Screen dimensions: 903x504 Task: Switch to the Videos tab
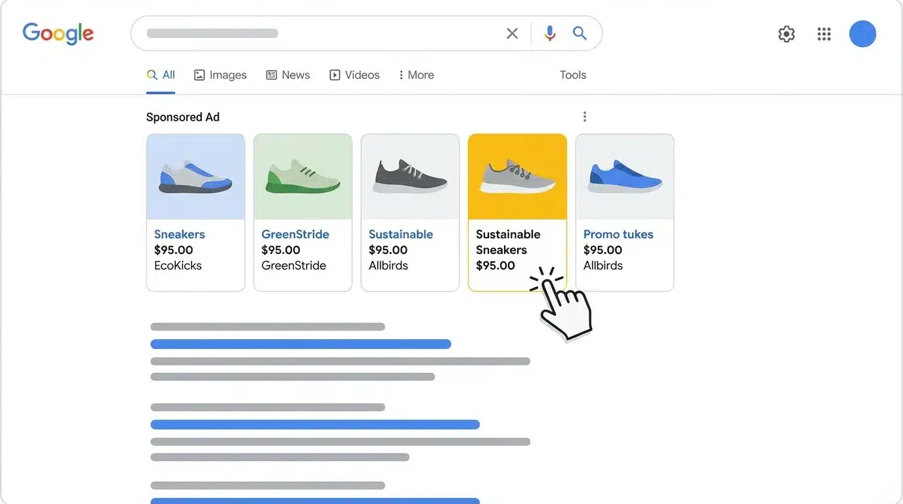point(354,75)
